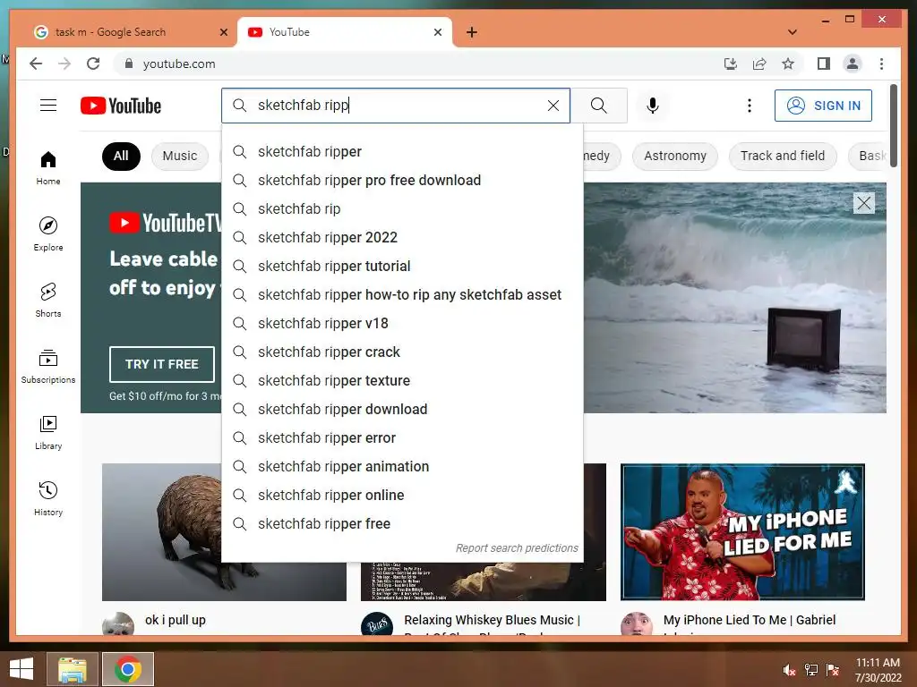Image resolution: width=917 pixels, height=687 pixels.
Task: Expand the tab search chevron
Action: coord(792,32)
